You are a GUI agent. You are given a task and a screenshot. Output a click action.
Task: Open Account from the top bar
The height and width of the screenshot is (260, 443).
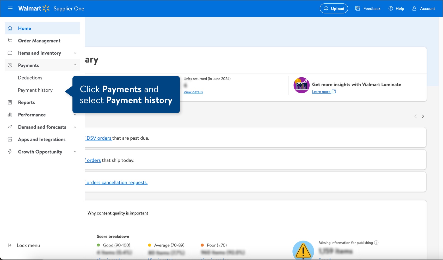click(x=424, y=8)
